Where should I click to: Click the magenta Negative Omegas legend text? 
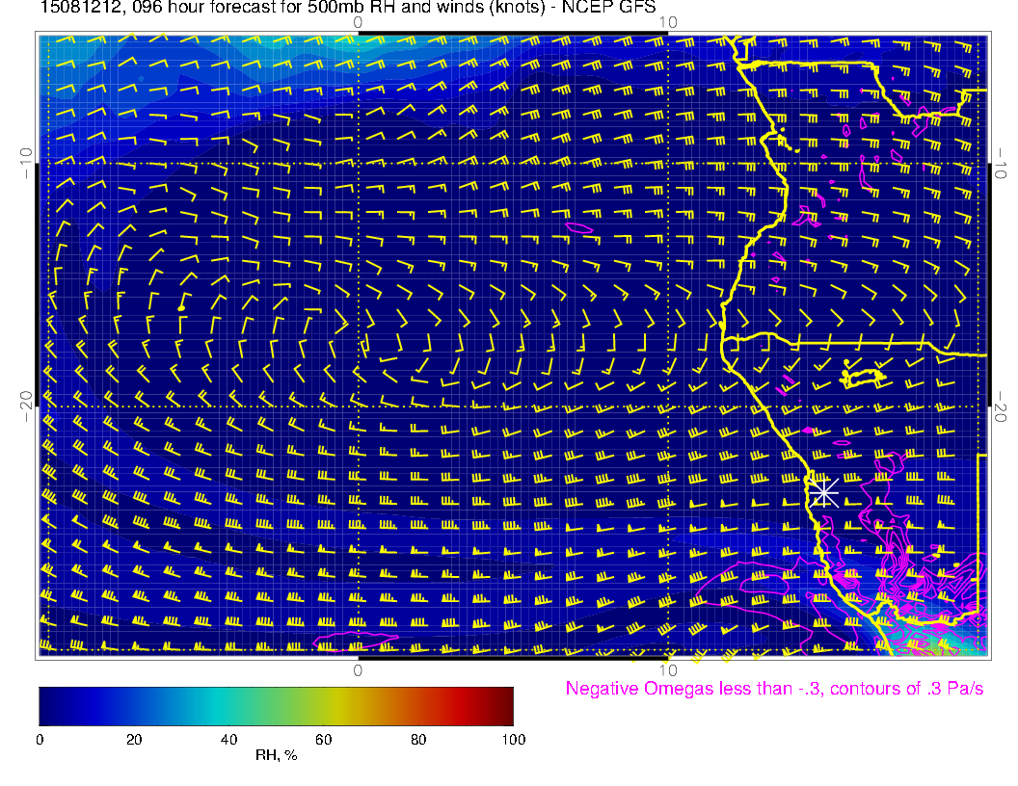click(x=774, y=690)
